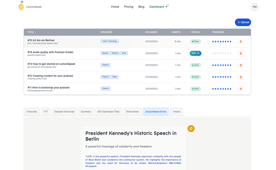
Task: Visit the Blog link
Action: (141, 7)
